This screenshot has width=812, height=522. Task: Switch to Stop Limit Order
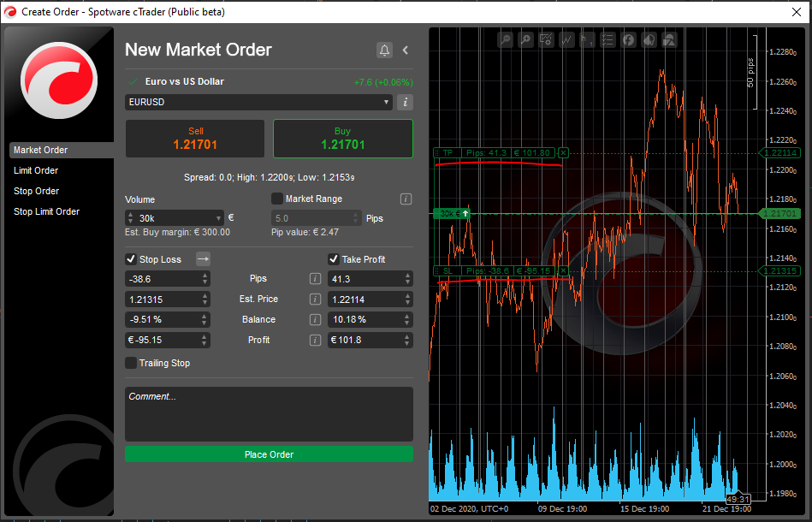46,211
